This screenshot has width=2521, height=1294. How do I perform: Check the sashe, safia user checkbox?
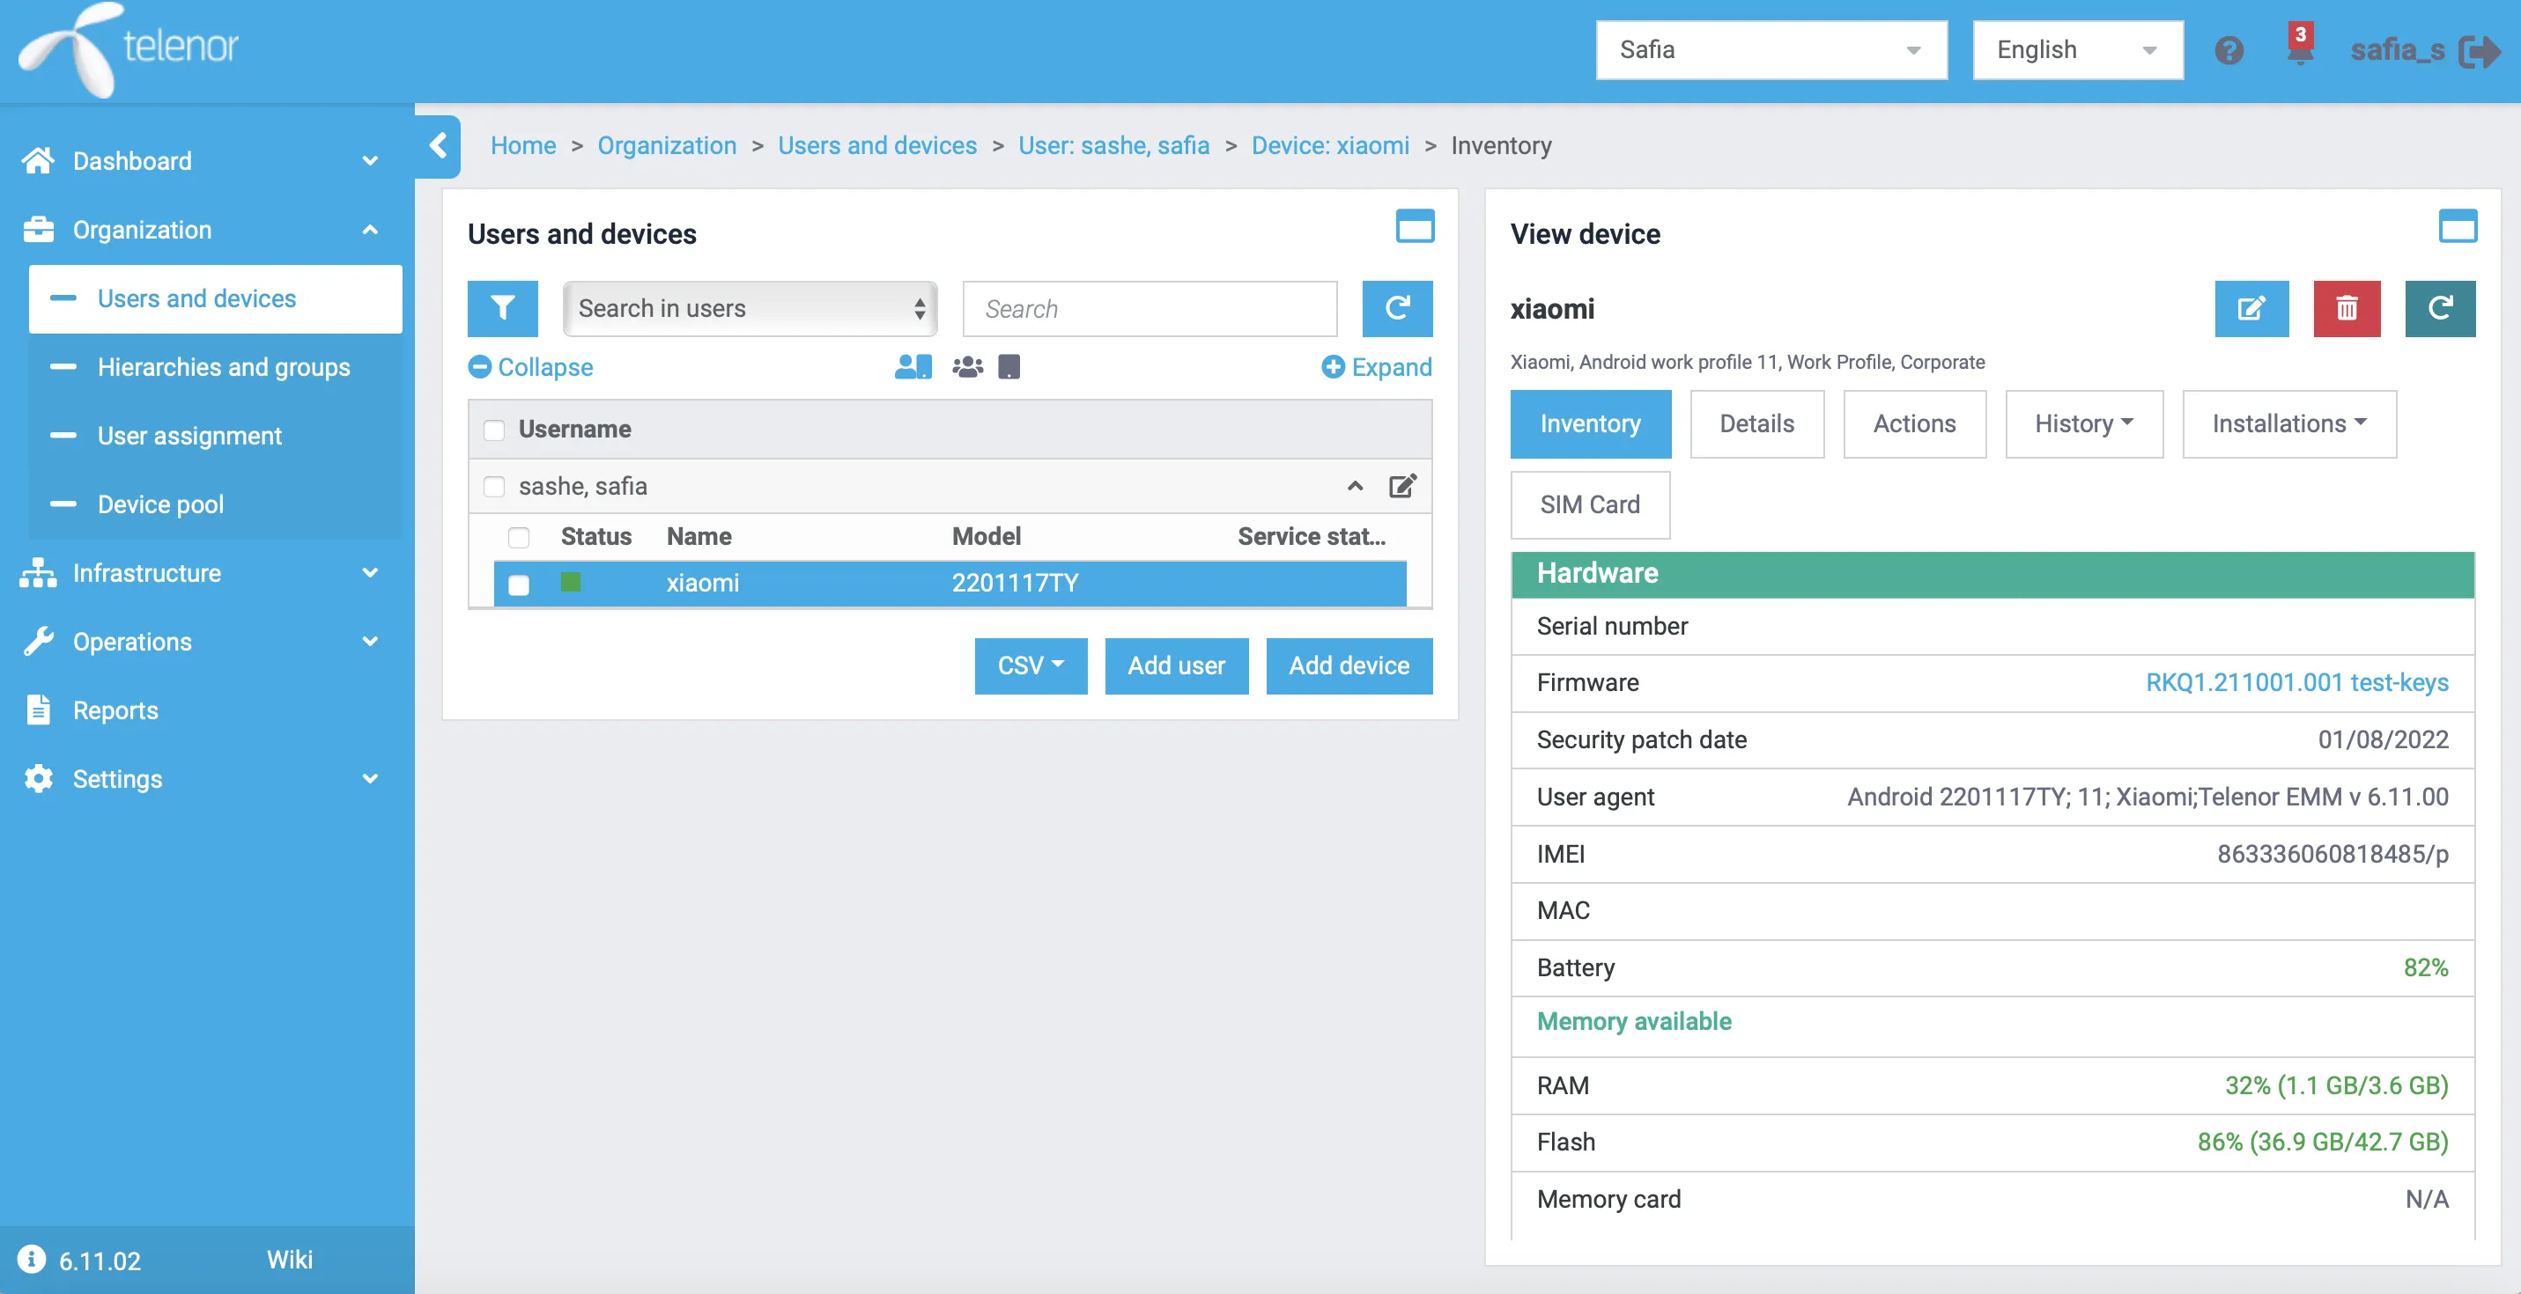[494, 486]
